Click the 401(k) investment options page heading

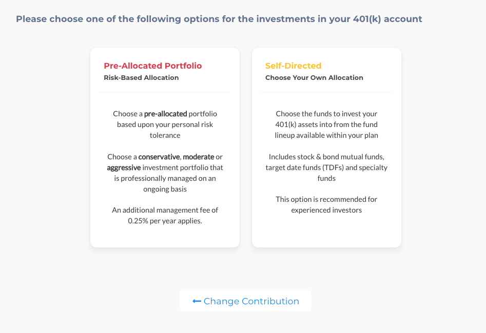point(219,19)
